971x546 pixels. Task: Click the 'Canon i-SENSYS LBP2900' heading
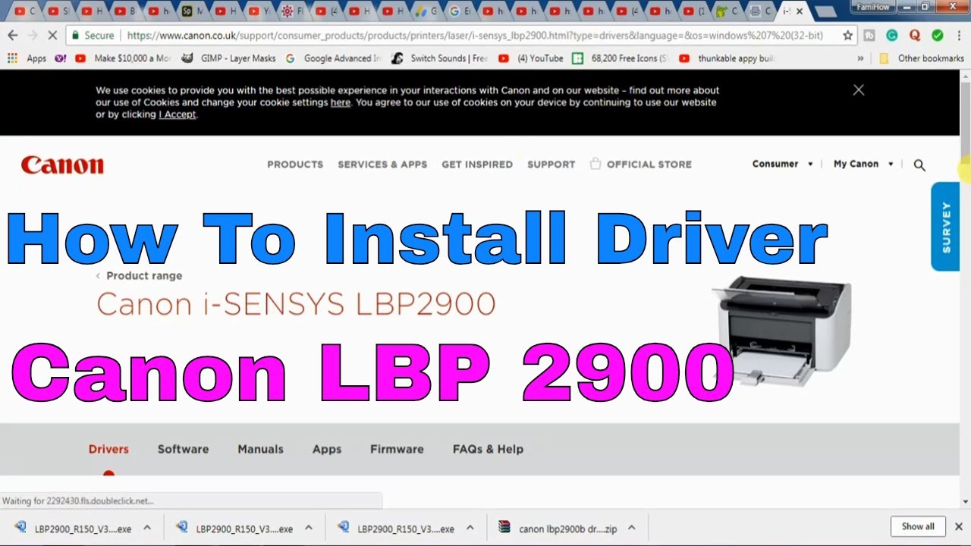click(x=296, y=304)
